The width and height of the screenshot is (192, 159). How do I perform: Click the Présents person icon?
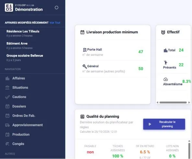(x=165, y=63)
